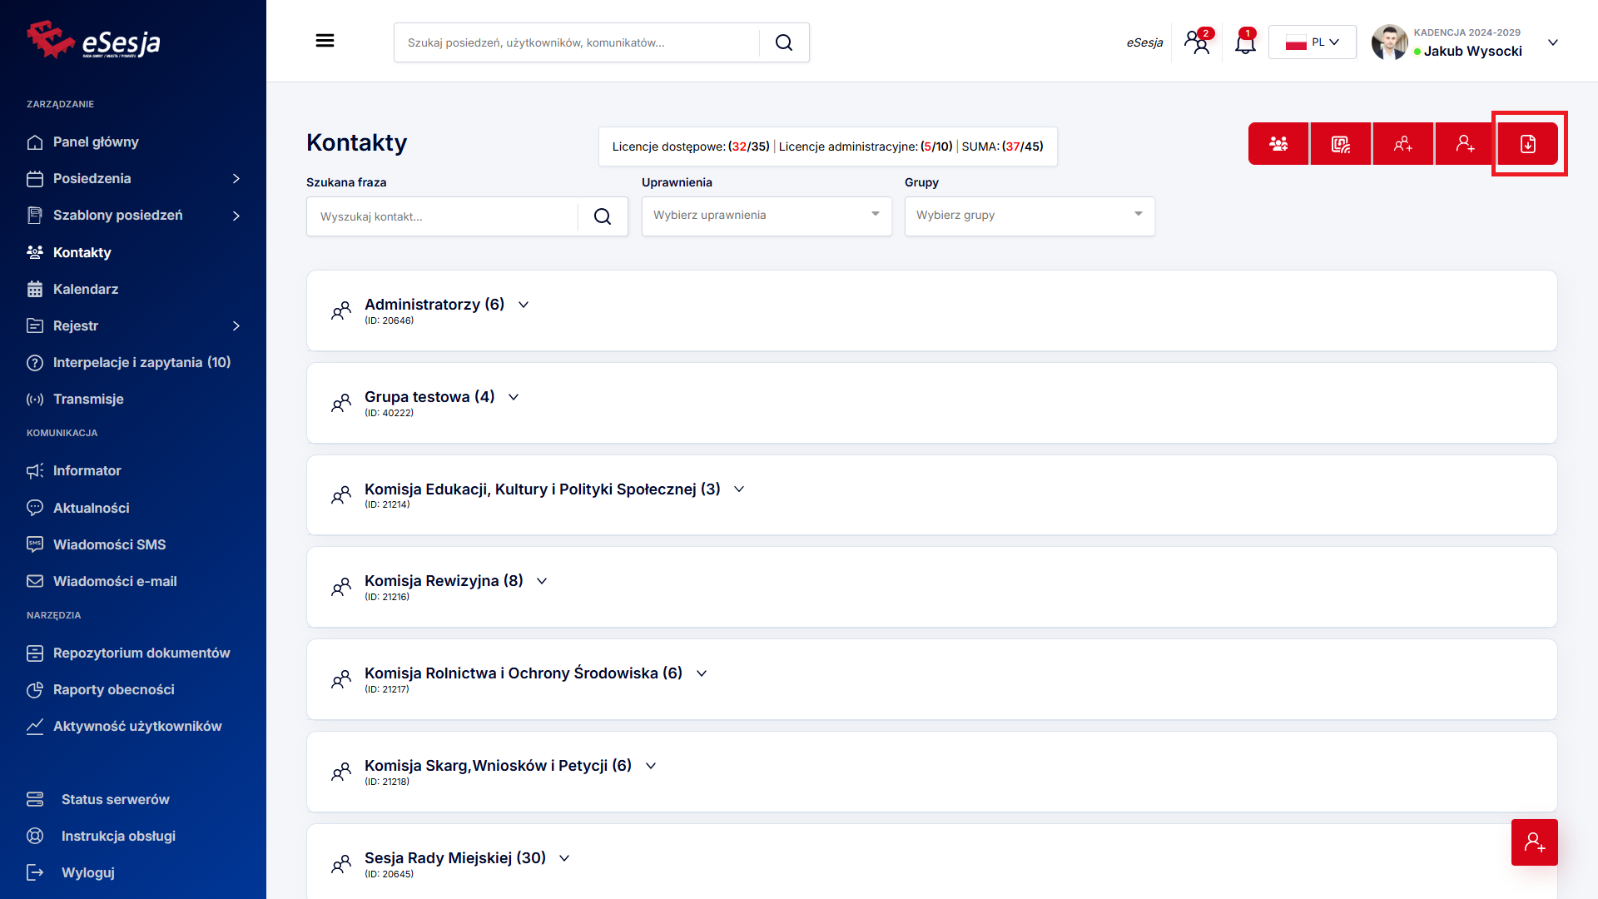Go to Kalendarz in sidebar
This screenshot has width=1598, height=899.
pyautogui.click(x=85, y=289)
